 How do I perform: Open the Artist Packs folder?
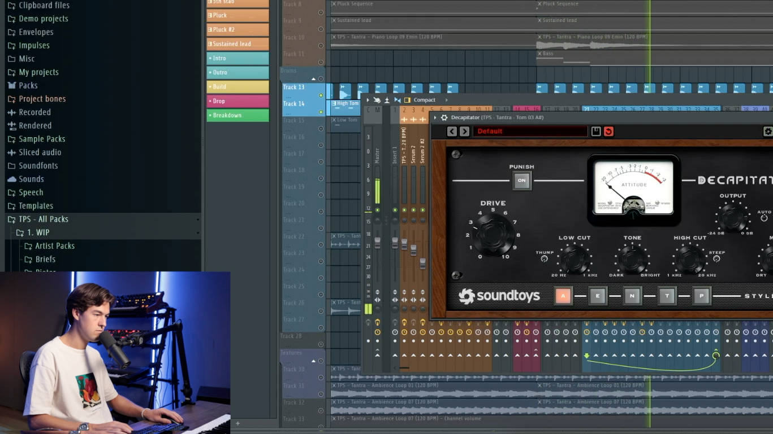tap(49, 246)
